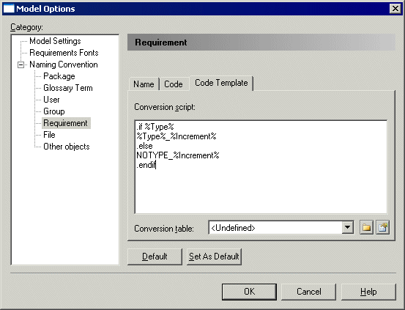Screen dimensions: 405x310
Task: Switch to the Code tab
Action: pyautogui.click(x=174, y=84)
